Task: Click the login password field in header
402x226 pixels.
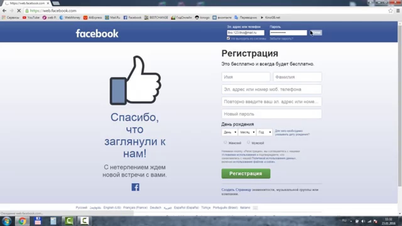Action: 288,33
